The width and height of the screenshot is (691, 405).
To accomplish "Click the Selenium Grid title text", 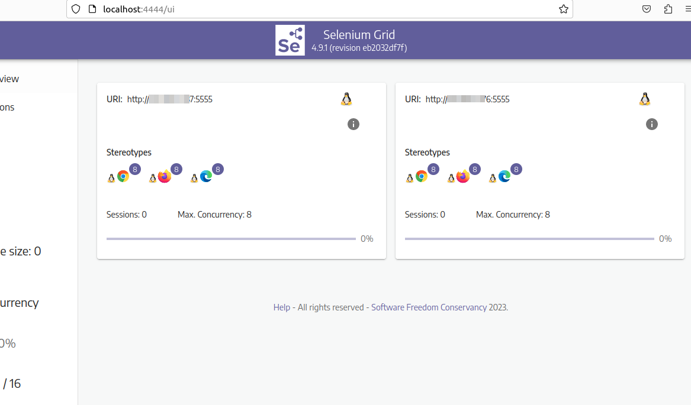I will point(359,34).
